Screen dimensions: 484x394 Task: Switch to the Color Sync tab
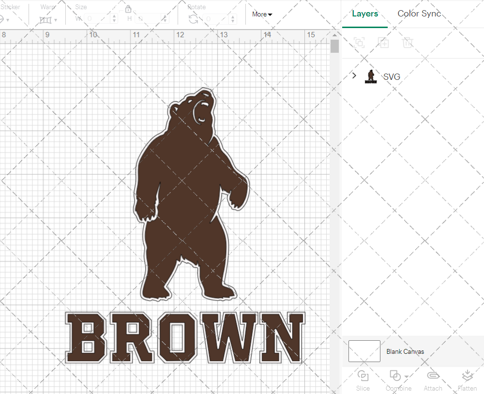(419, 14)
